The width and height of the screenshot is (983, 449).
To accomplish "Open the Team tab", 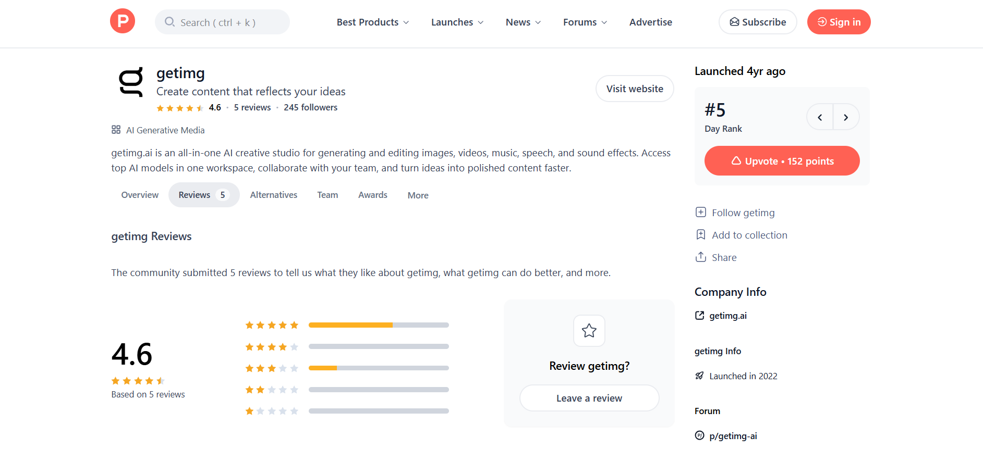I will 327,195.
